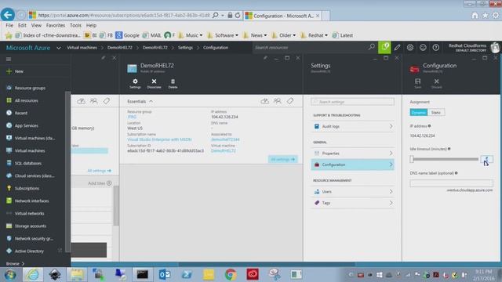The image size is (502, 282).
Task: Click Discard icon in Configuration blade
Action: [436, 83]
